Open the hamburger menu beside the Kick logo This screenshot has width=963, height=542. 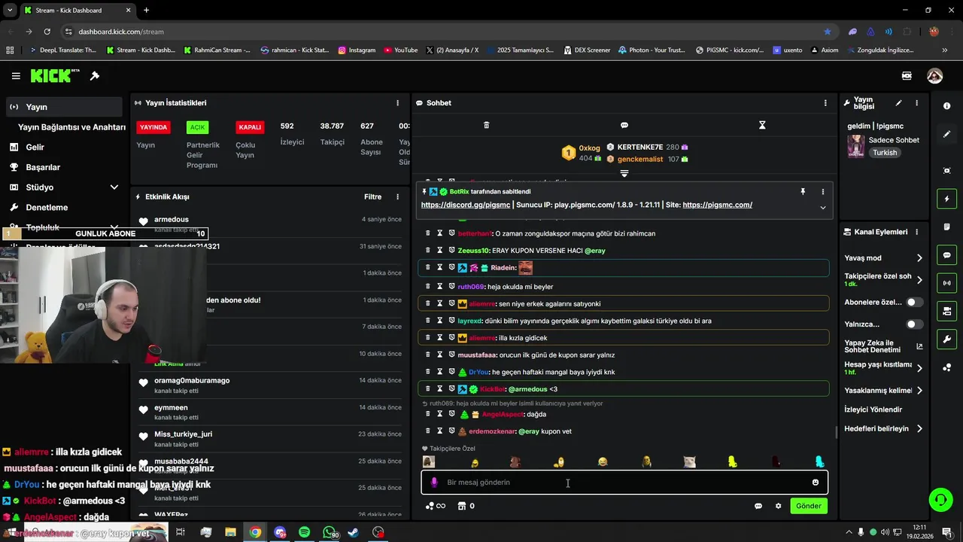(x=16, y=76)
